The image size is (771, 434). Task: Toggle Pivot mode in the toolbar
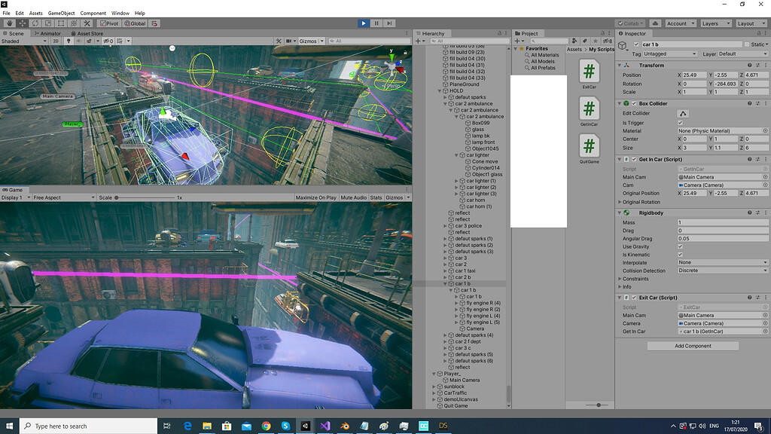pyautogui.click(x=108, y=23)
